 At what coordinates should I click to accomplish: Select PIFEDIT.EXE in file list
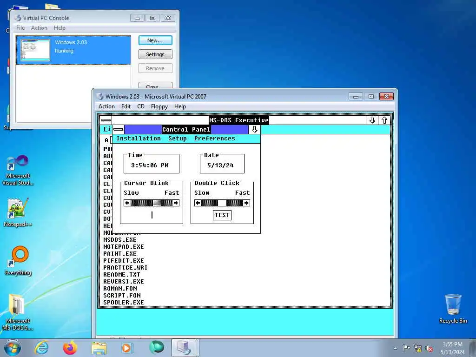tap(124, 261)
